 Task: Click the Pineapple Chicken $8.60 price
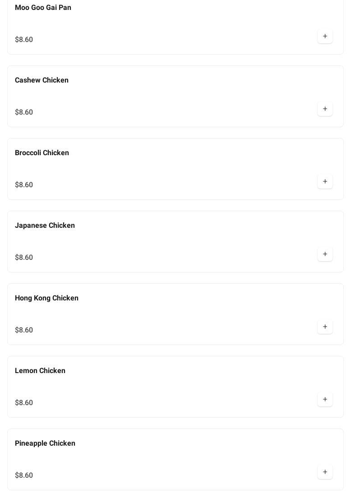coord(24,475)
